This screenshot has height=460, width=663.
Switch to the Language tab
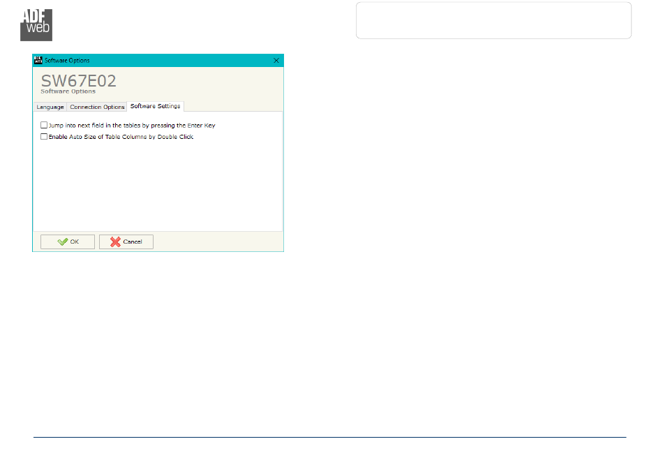coord(50,107)
